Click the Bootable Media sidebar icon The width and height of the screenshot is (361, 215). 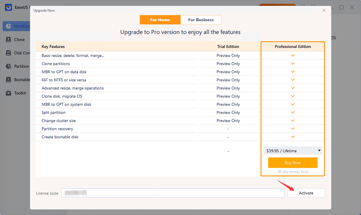(x=9, y=80)
